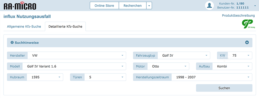Click the Hersteller field label
This screenshot has height=98, width=259.
[x=17, y=56]
